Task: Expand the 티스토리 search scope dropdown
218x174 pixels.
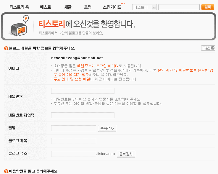Action: [144, 7]
